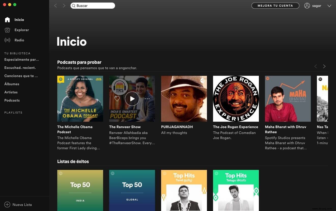Show next podcasts with right carousel arrow

(x=324, y=66)
